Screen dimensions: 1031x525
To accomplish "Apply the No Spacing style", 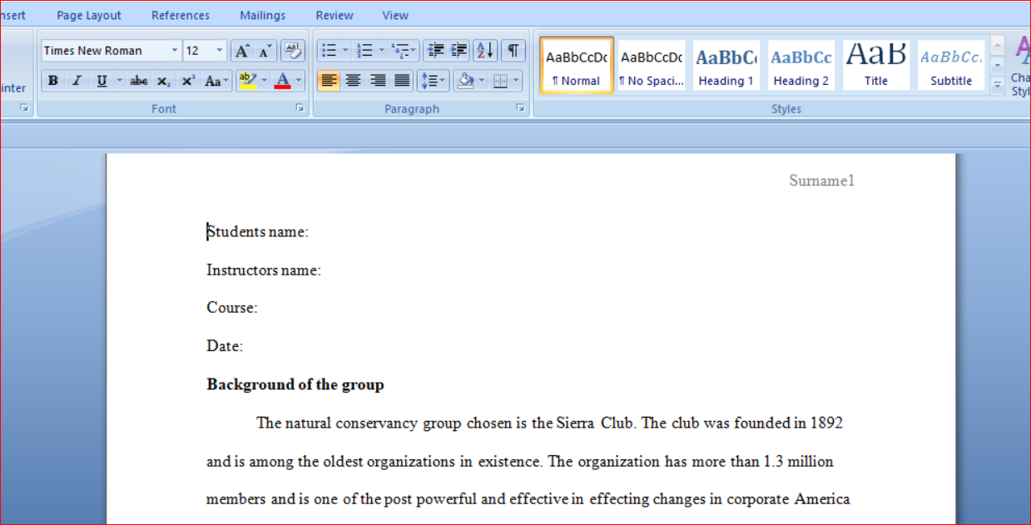I will tap(652, 65).
